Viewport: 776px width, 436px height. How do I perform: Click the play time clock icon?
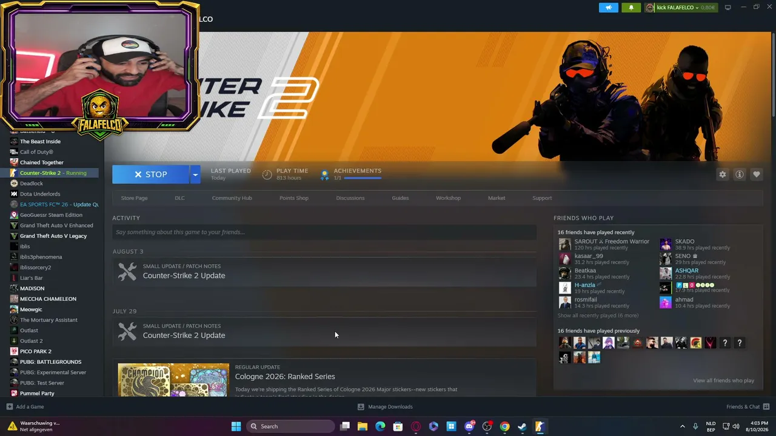[x=267, y=174]
